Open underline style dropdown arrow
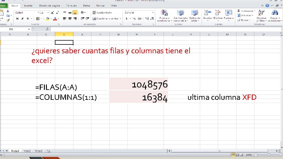The height and width of the screenshot is (159, 283). (x=31, y=19)
